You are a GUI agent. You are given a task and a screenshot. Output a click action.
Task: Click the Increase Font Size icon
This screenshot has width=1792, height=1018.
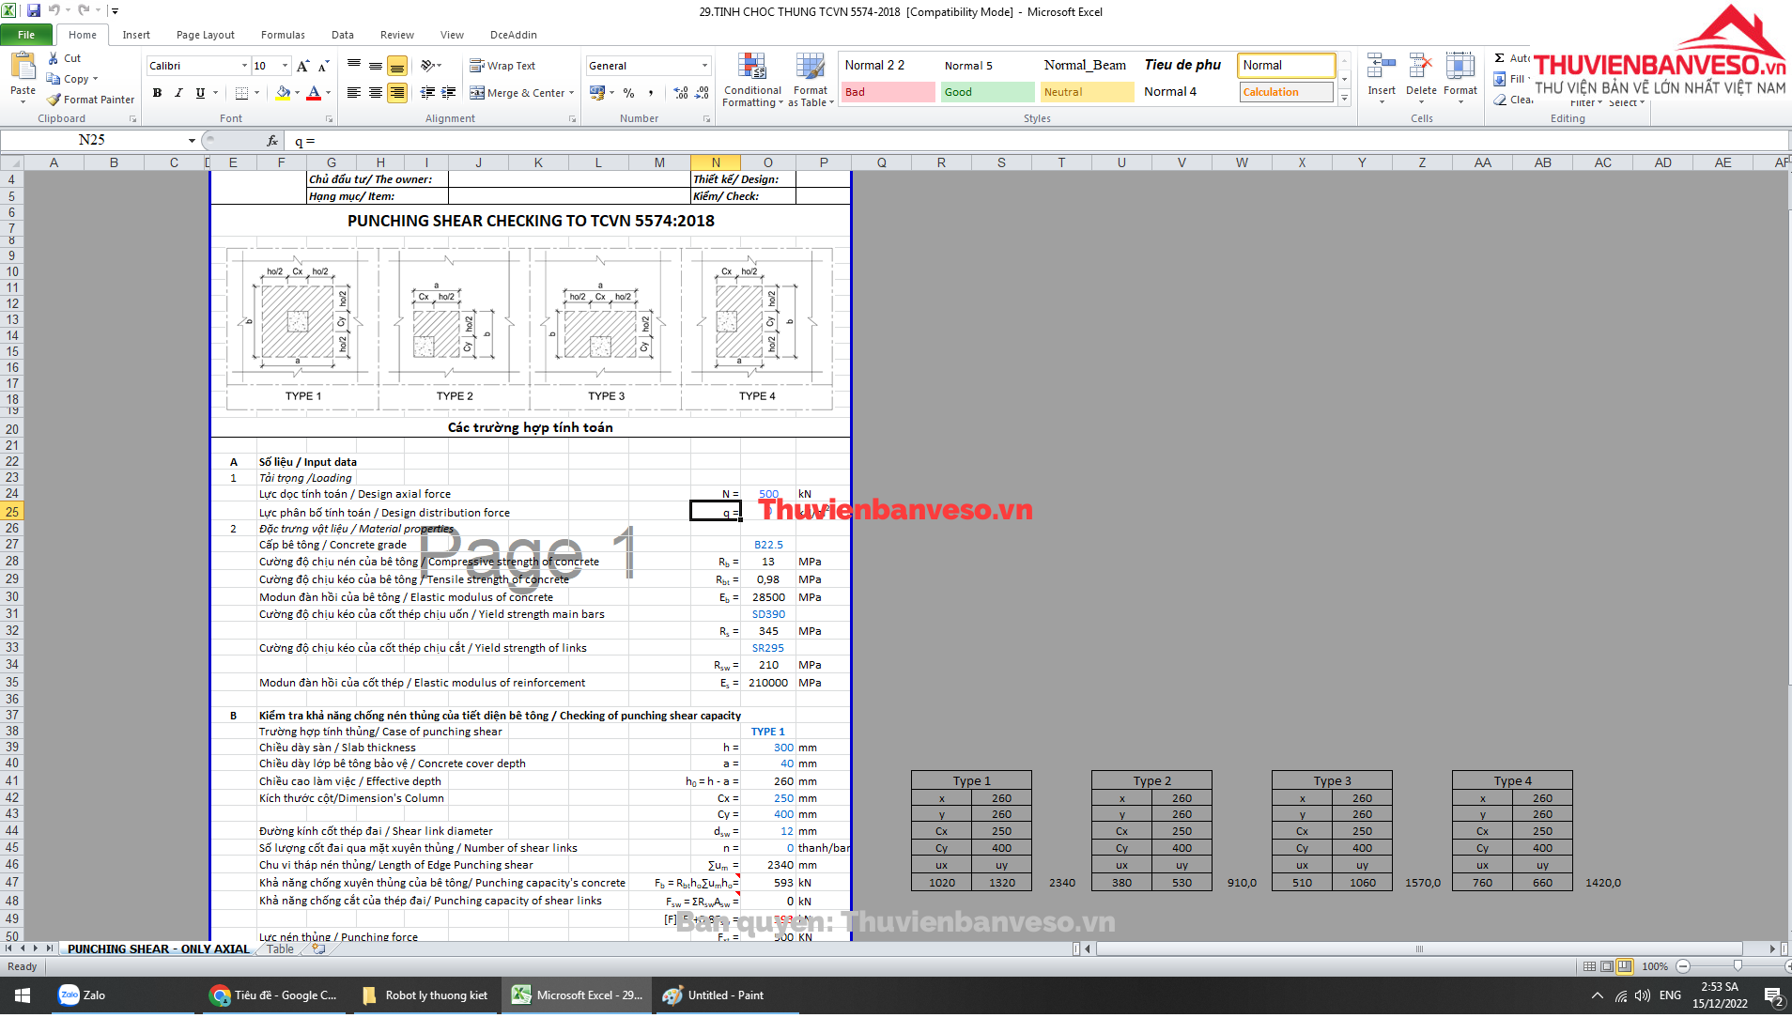coord(302,66)
